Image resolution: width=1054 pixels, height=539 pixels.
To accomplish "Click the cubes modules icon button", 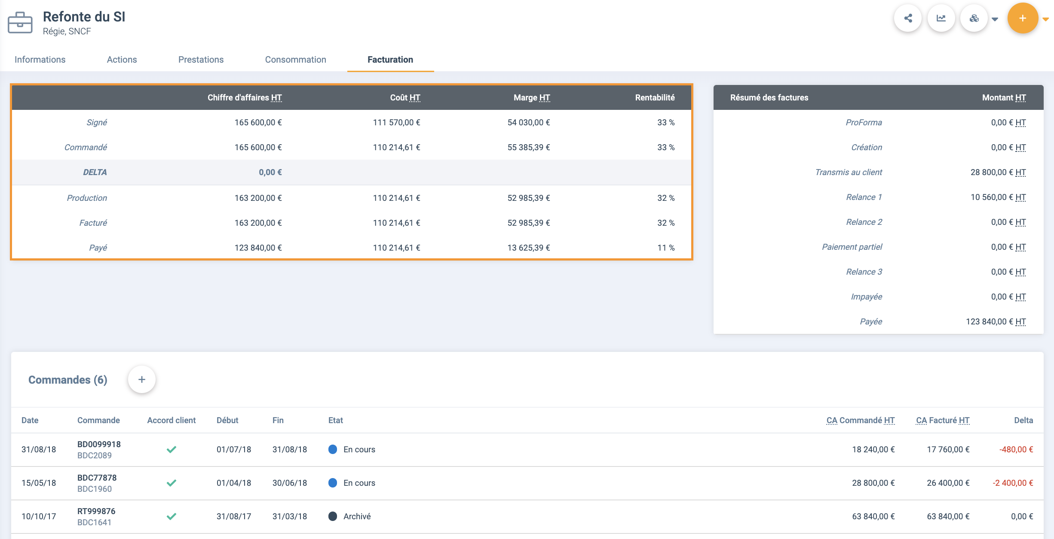I will pos(974,18).
